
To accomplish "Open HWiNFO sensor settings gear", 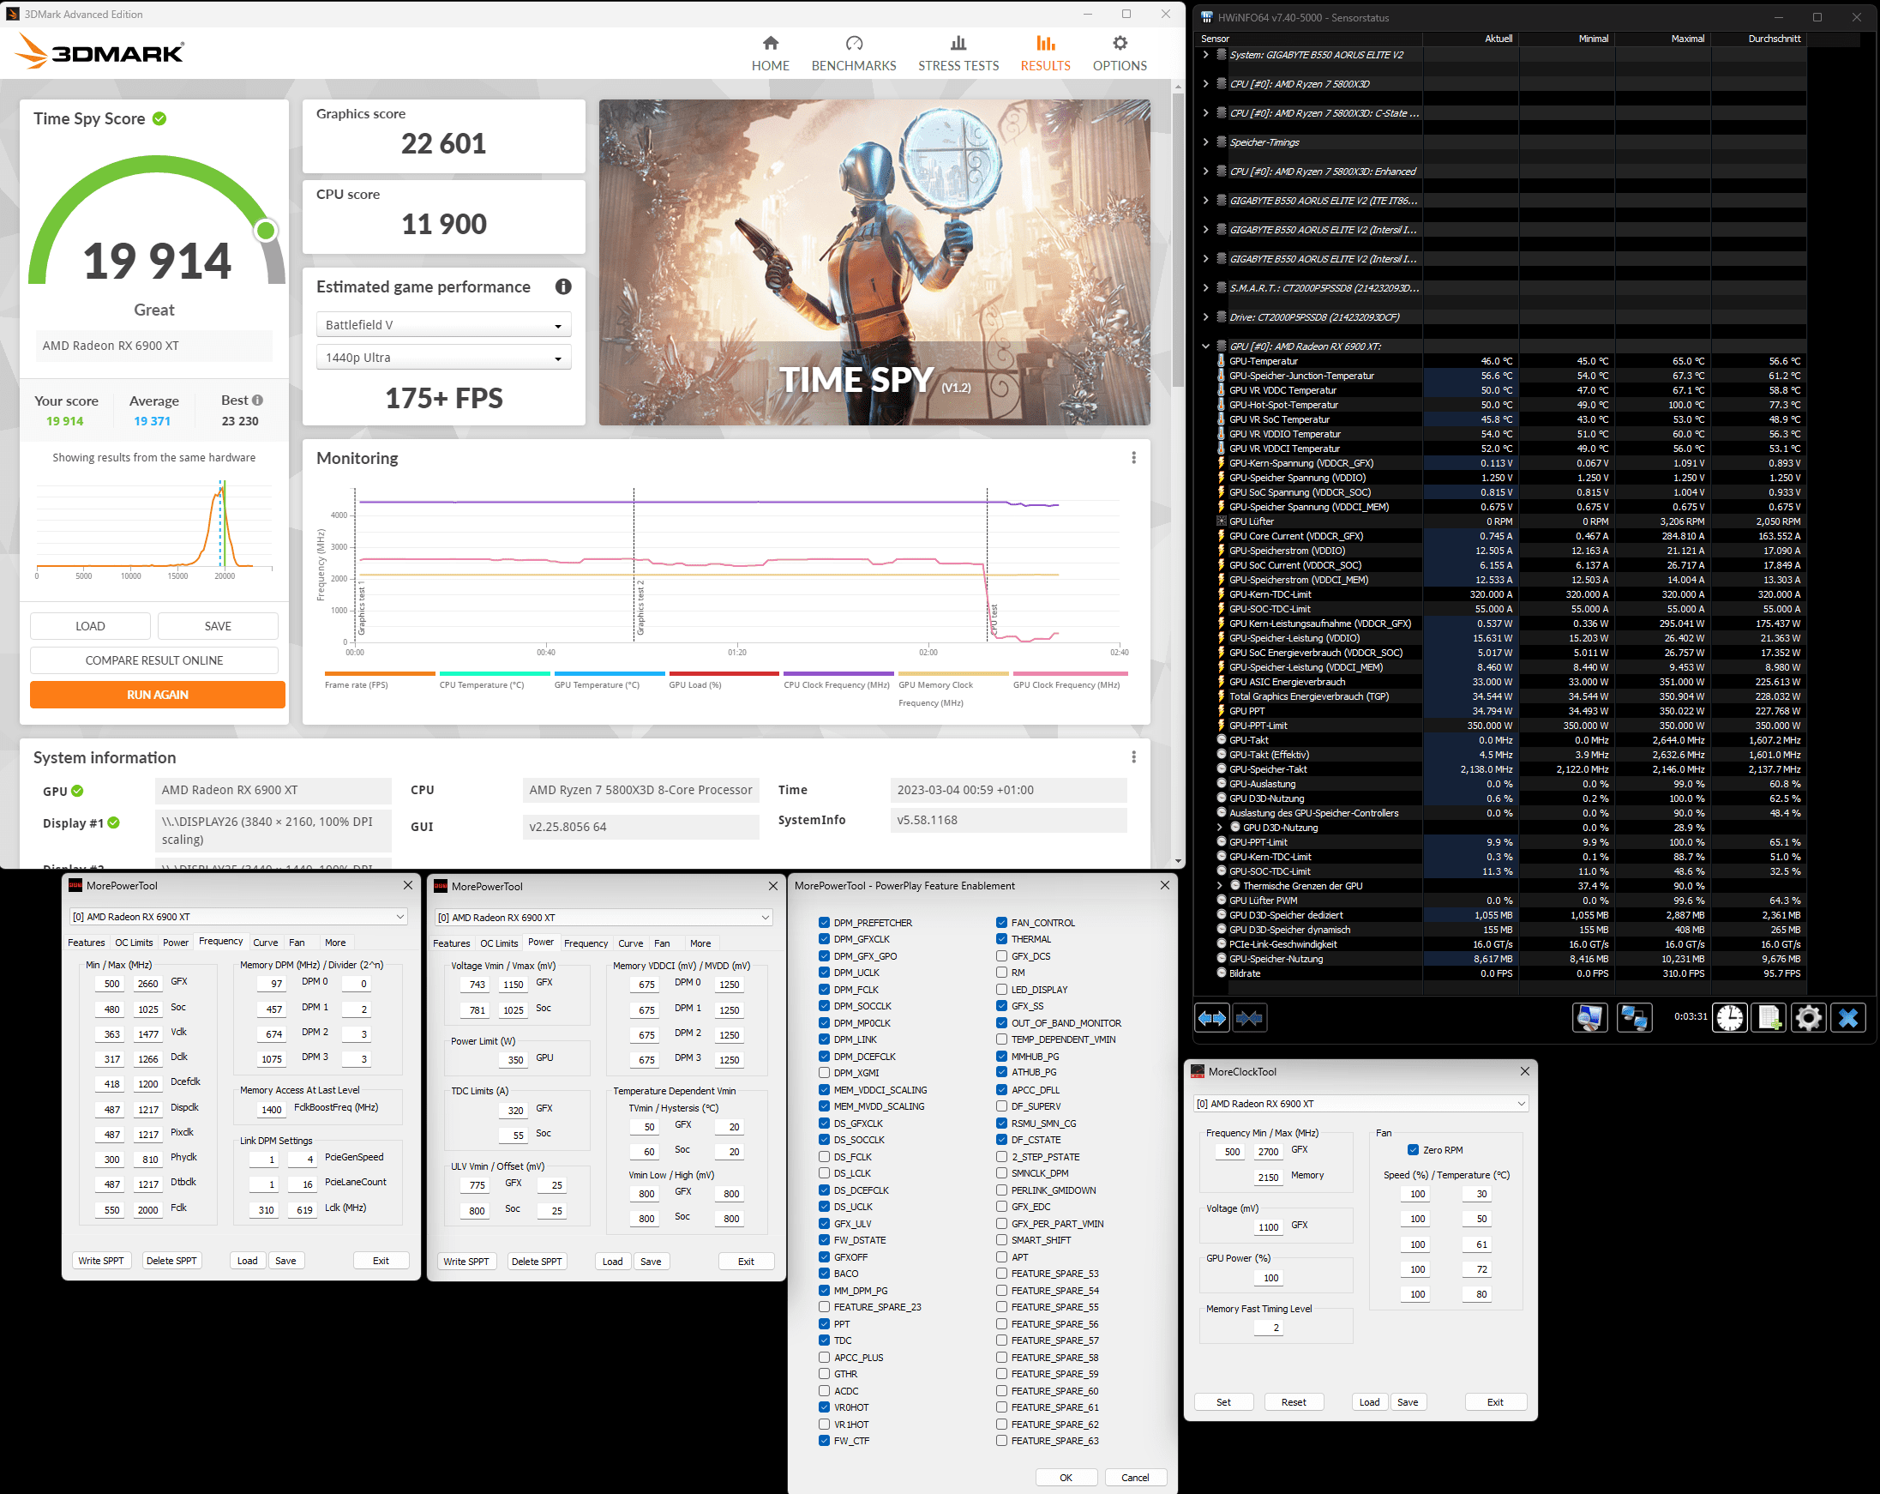I will pyautogui.click(x=1809, y=1018).
